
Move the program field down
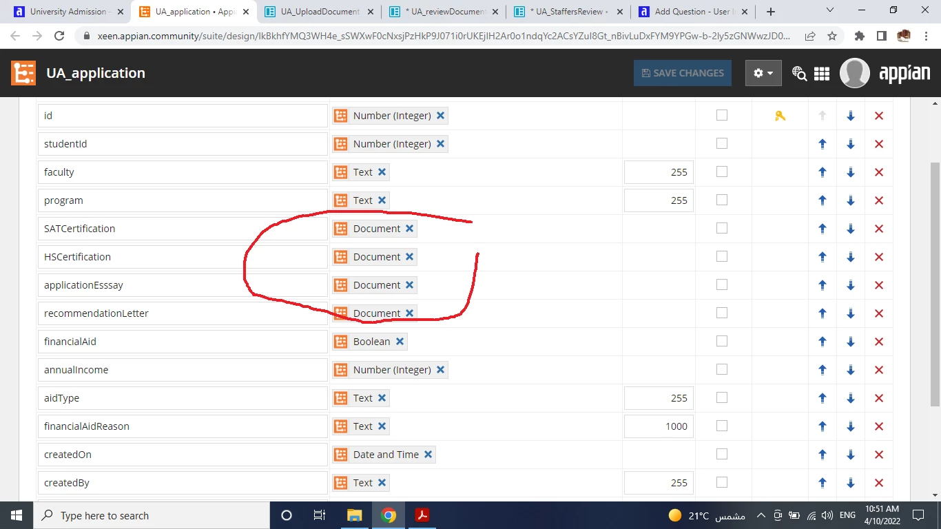click(851, 200)
